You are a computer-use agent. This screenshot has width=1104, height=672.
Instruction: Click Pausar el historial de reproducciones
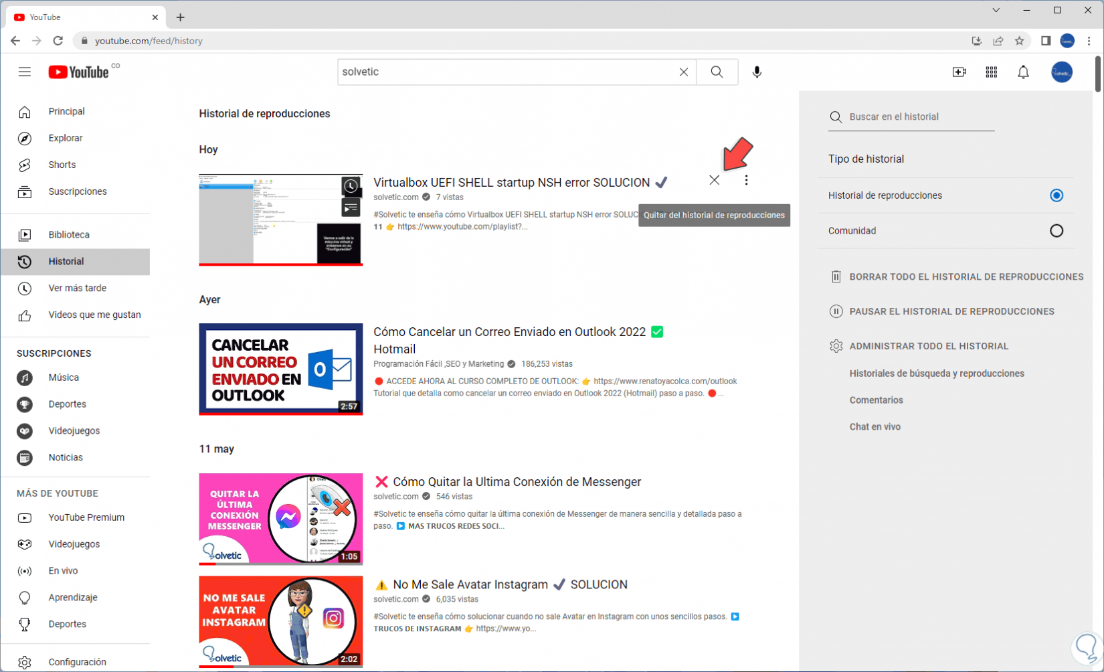942,311
